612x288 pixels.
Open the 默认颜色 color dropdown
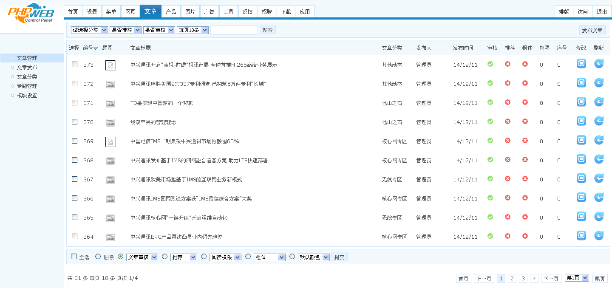coord(314,257)
